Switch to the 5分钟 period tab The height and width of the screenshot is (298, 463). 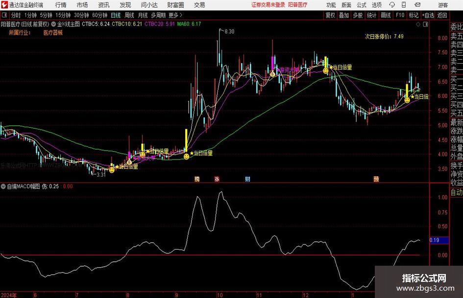[x=46, y=15]
